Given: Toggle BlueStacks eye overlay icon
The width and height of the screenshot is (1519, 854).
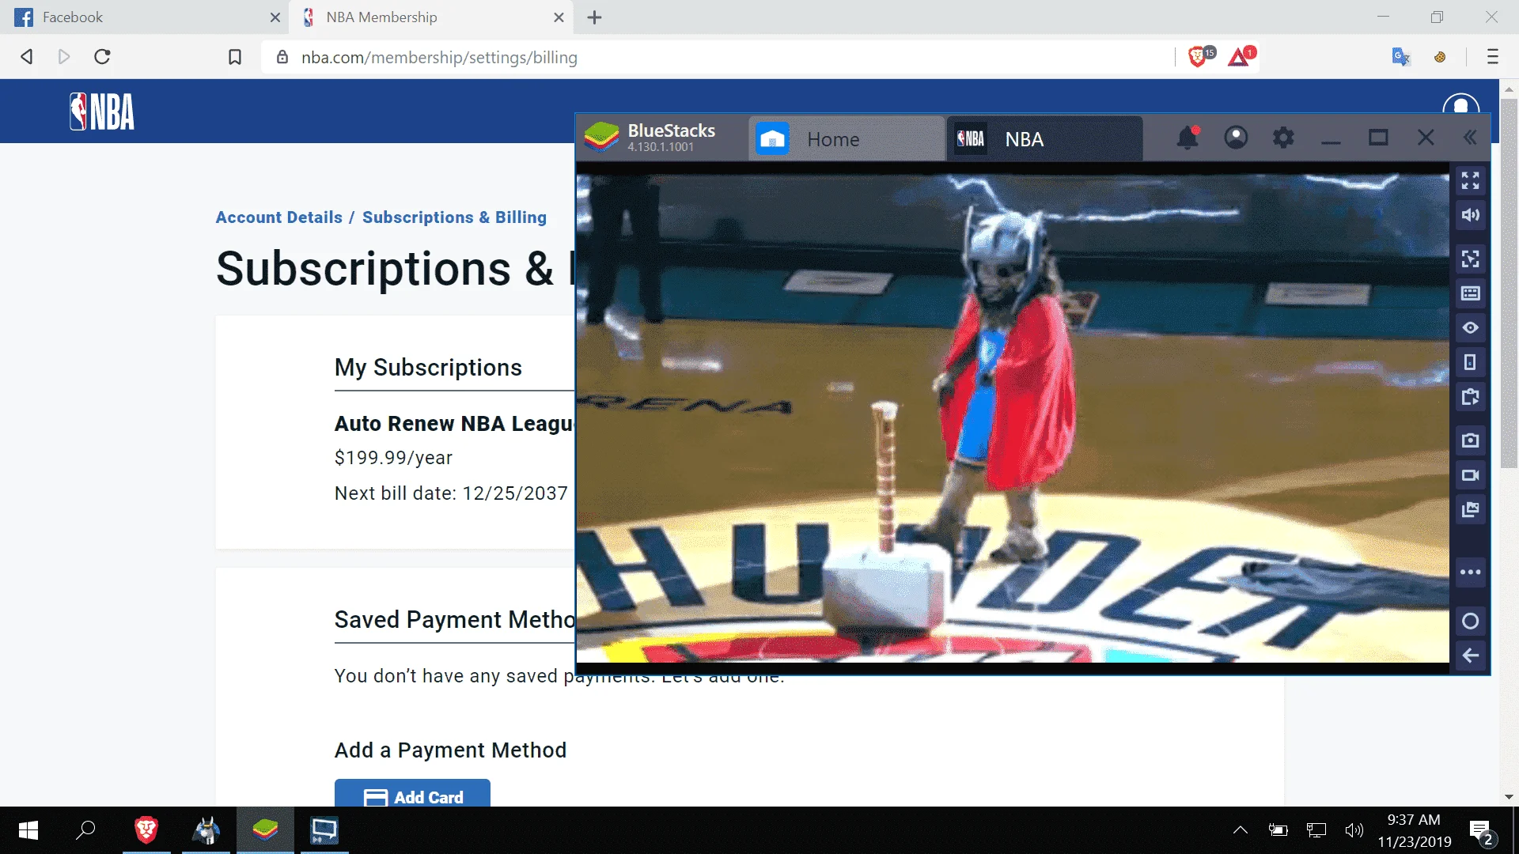Looking at the screenshot, I should (x=1470, y=327).
